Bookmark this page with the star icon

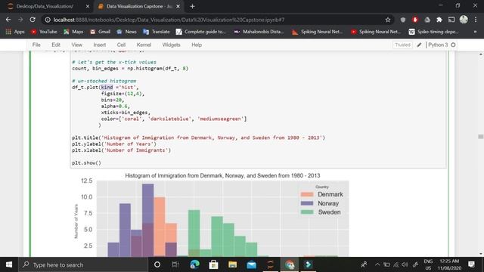click(x=388, y=20)
